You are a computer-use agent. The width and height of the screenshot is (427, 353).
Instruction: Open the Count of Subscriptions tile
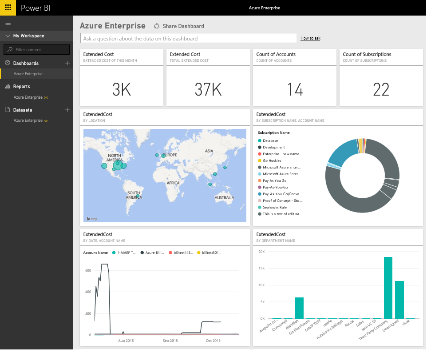(x=381, y=77)
